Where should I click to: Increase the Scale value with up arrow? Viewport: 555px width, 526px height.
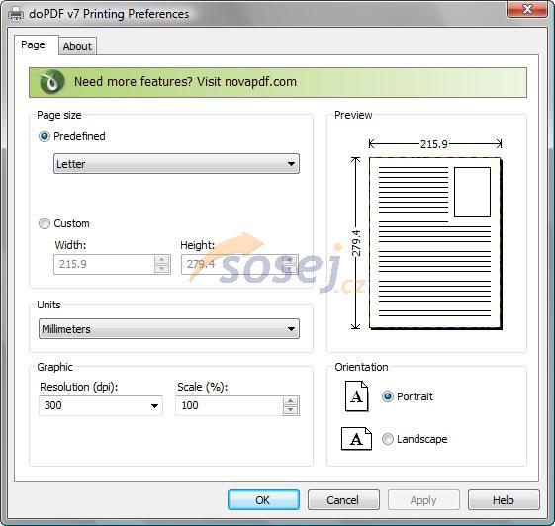(291, 400)
